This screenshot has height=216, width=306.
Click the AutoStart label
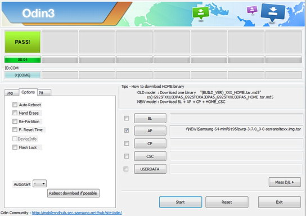(22, 184)
